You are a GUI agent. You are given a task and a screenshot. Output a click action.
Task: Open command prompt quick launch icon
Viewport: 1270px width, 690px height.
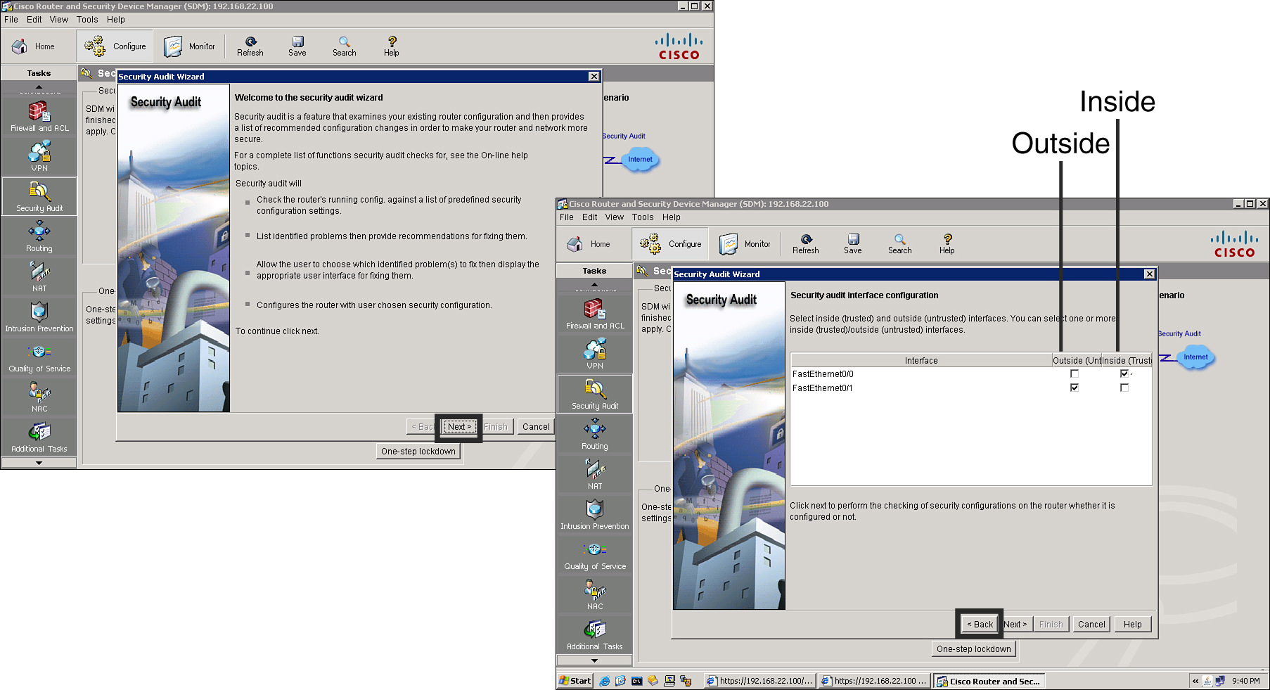tap(636, 681)
